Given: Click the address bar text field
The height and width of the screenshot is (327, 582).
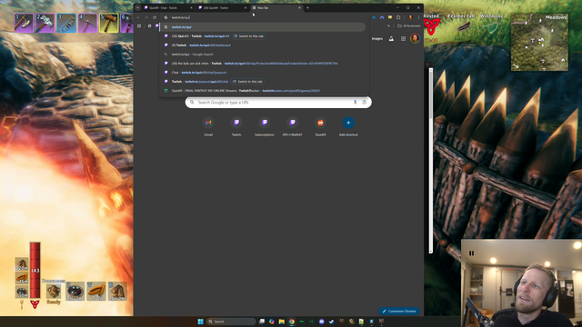Looking at the screenshot, I should [266, 17].
